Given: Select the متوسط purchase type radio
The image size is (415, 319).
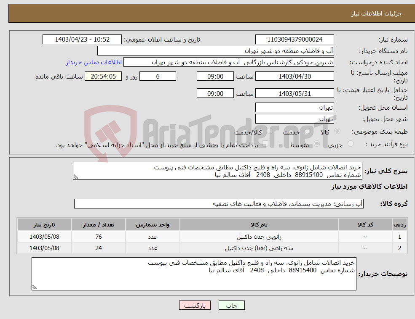Looking at the screenshot, I should (x=317, y=144).
